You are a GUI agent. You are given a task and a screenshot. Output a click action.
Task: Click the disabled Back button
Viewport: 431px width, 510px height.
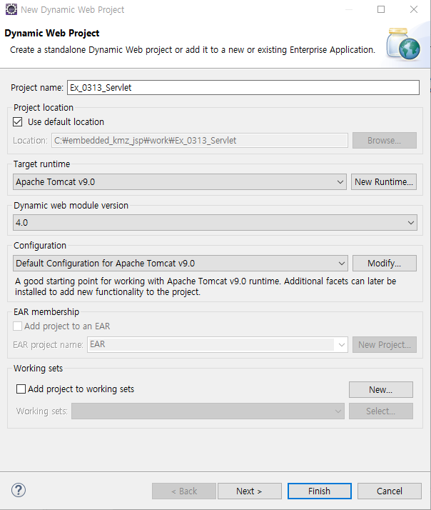coord(184,491)
